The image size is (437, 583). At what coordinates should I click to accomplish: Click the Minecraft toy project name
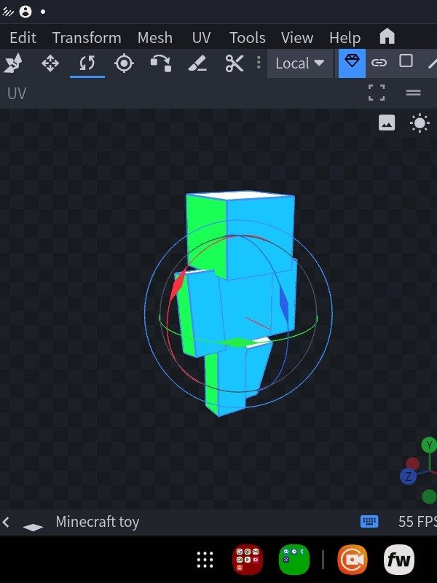(97, 522)
